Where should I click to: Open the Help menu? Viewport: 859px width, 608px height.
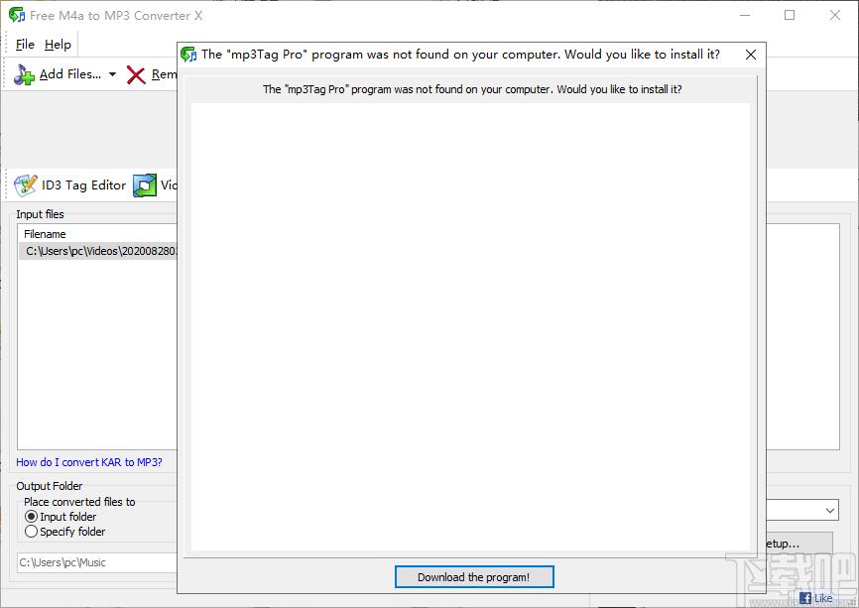pos(58,45)
